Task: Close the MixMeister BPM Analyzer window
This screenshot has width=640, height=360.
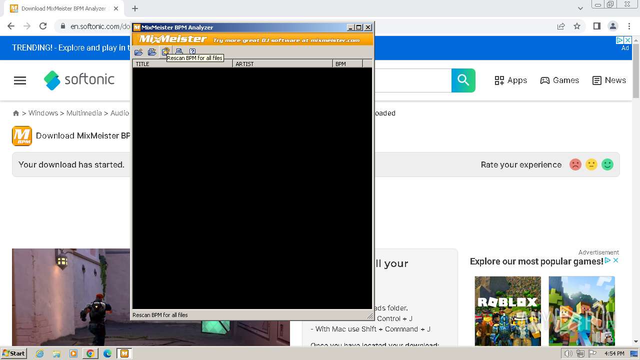Action: point(368,27)
